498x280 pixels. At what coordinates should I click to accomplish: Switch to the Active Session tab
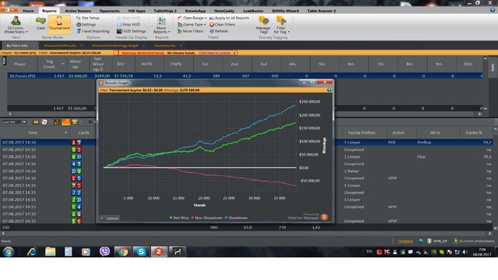[x=78, y=11]
